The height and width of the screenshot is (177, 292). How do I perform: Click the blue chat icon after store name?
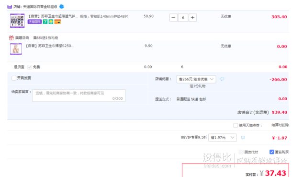coord(62,7)
